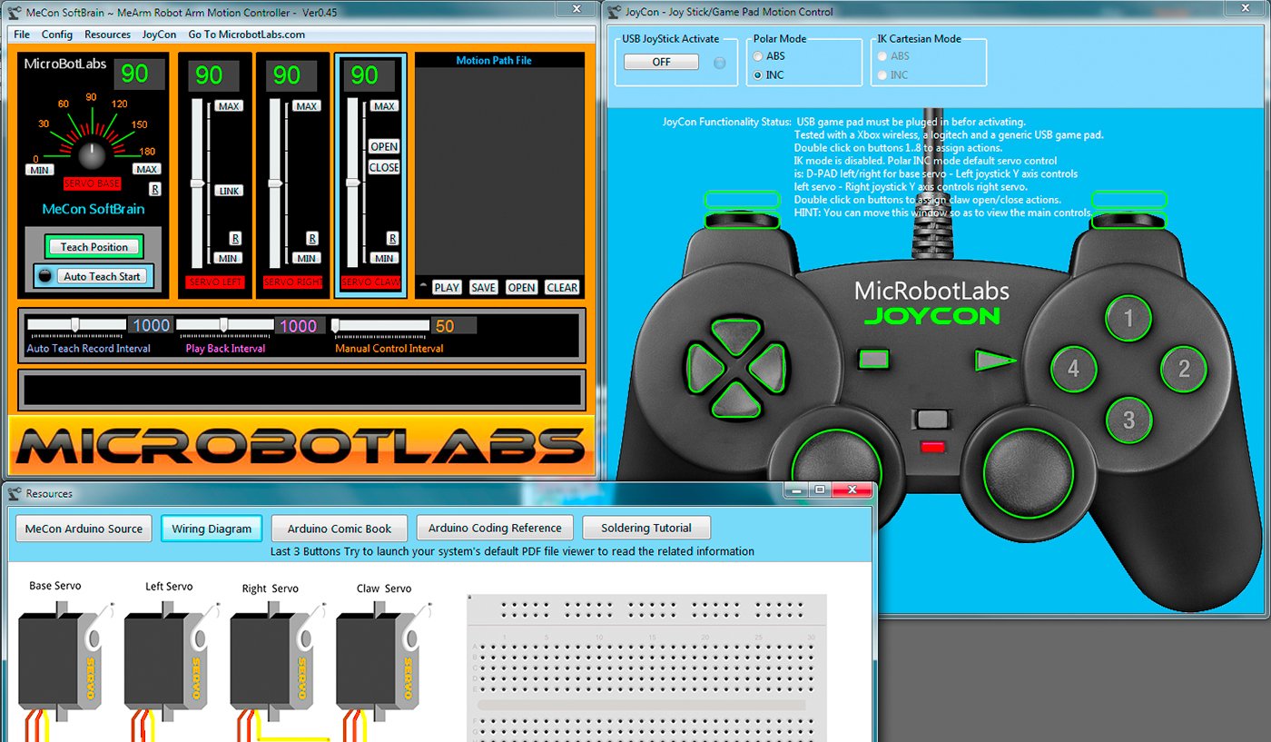Click the Teach Position button
Image resolution: width=1271 pixels, height=742 pixels.
94,247
